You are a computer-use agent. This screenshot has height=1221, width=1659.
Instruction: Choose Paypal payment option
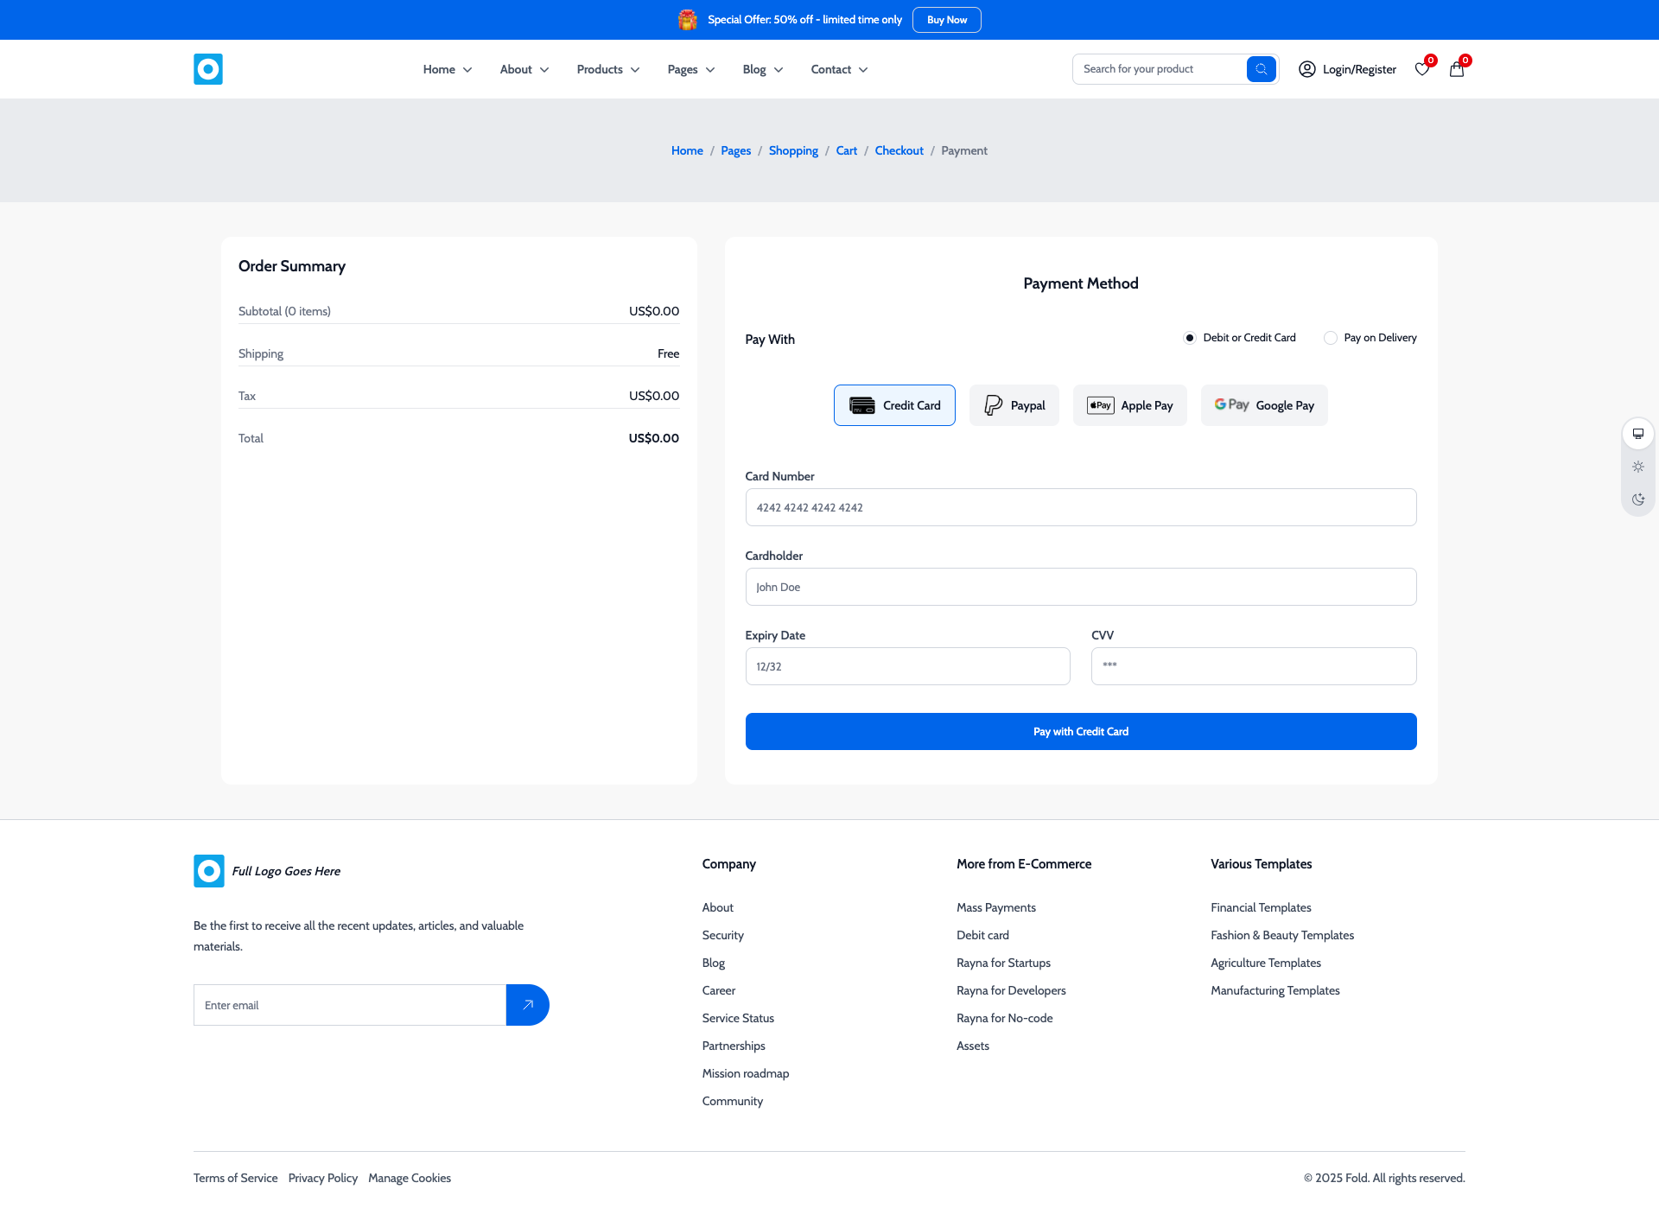tap(1014, 405)
